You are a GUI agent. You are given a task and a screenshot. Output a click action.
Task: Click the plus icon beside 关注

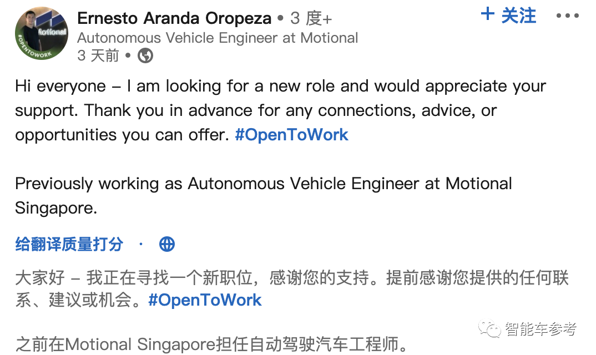point(488,14)
